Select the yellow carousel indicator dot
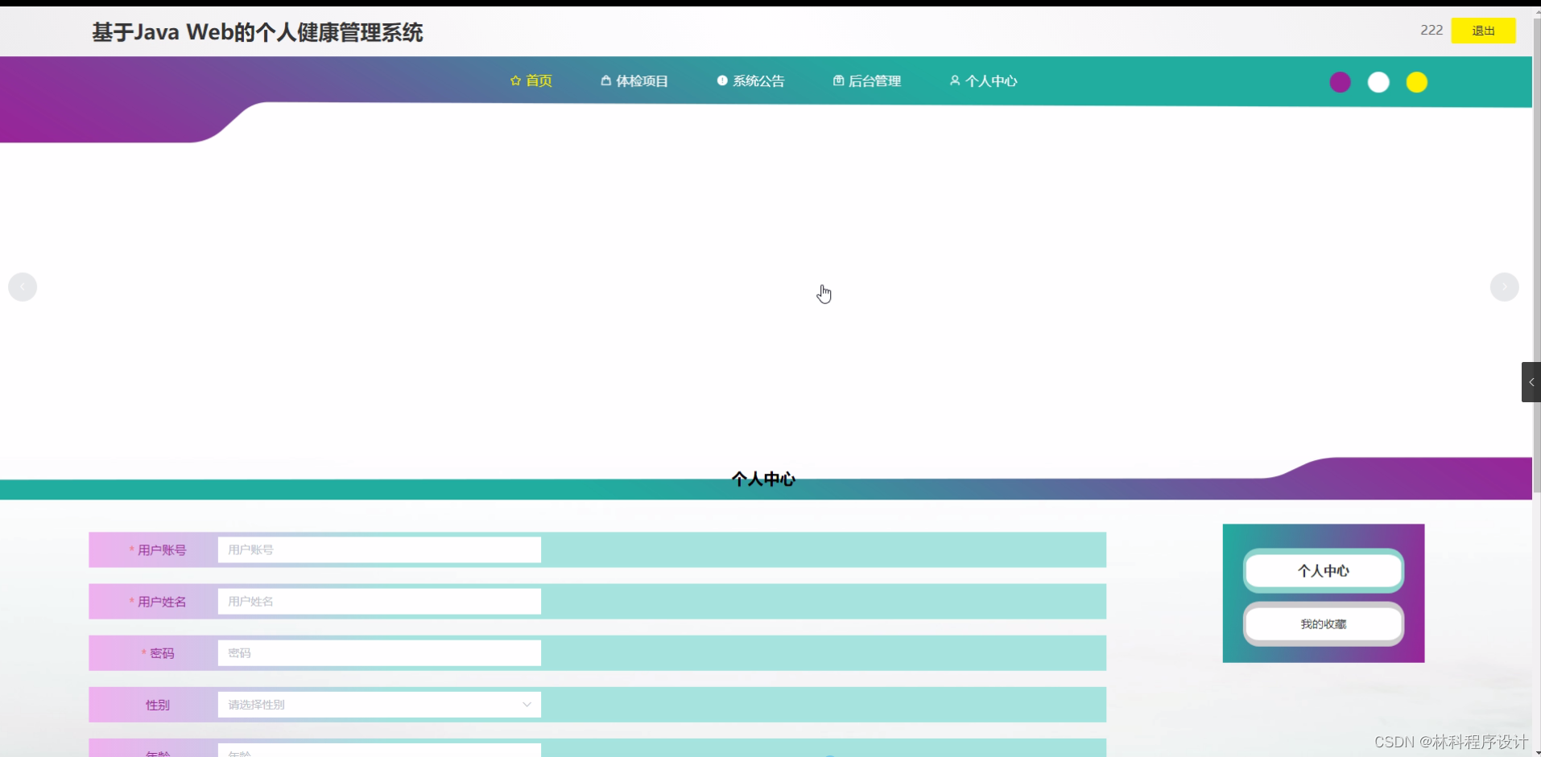 click(x=1417, y=81)
